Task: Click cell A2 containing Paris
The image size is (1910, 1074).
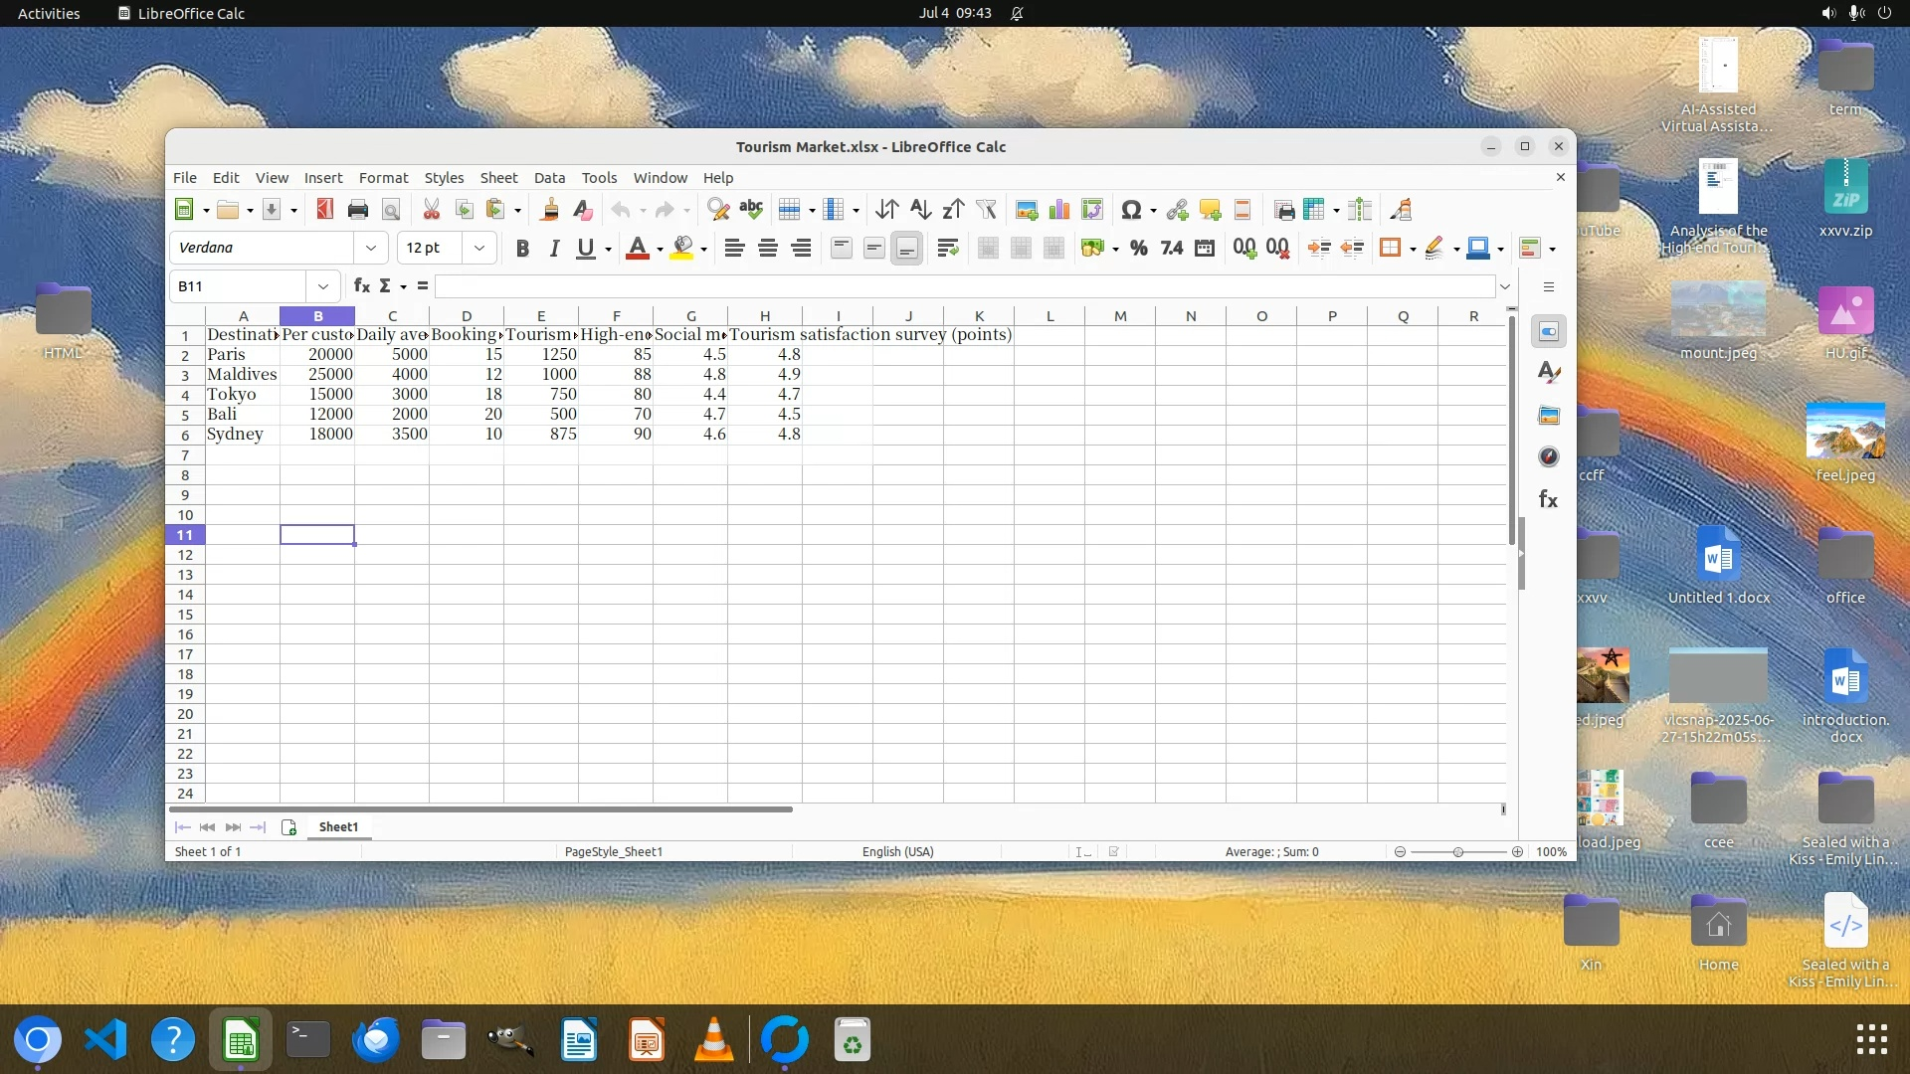Action: pyautogui.click(x=242, y=355)
